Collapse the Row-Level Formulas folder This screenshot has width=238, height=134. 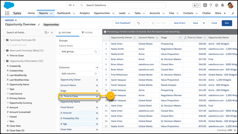click(4, 50)
